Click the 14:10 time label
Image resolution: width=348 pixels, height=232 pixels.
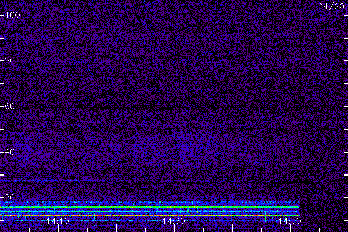click(58, 221)
